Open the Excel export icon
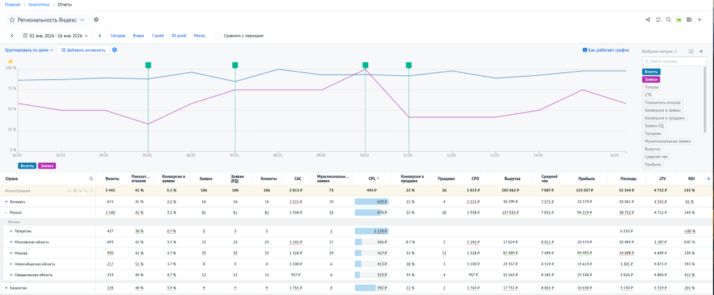The height and width of the screenshot is (295, 714). [689, 19]
